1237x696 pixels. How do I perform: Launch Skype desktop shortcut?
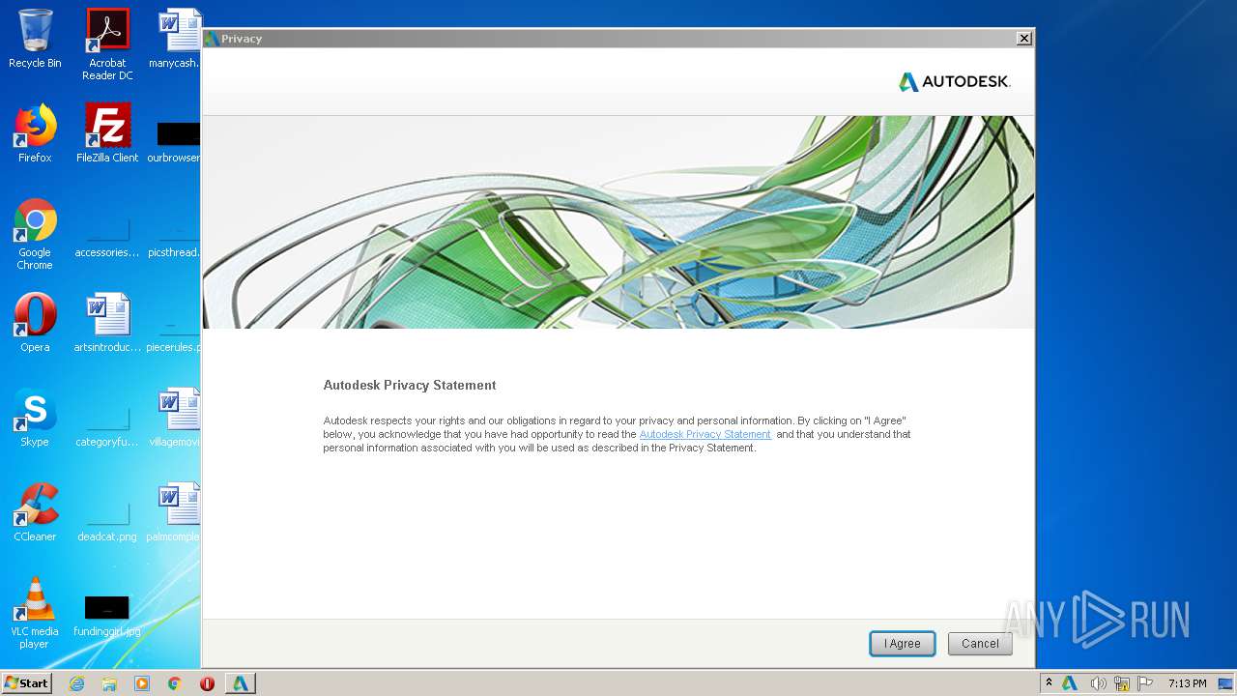[x=35, y=418]
